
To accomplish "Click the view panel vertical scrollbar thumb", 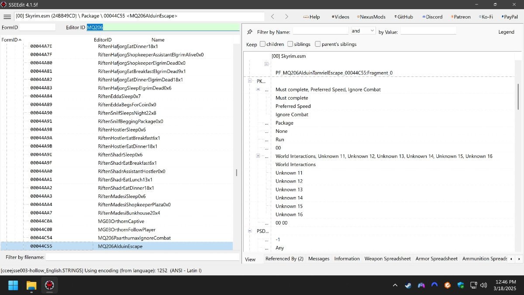I will click(518, 96).
